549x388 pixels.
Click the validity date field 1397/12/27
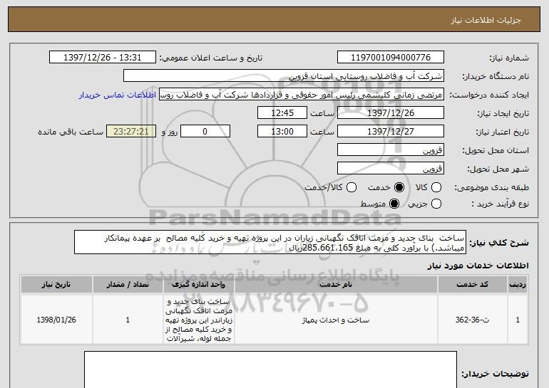(x=391, y=132)
